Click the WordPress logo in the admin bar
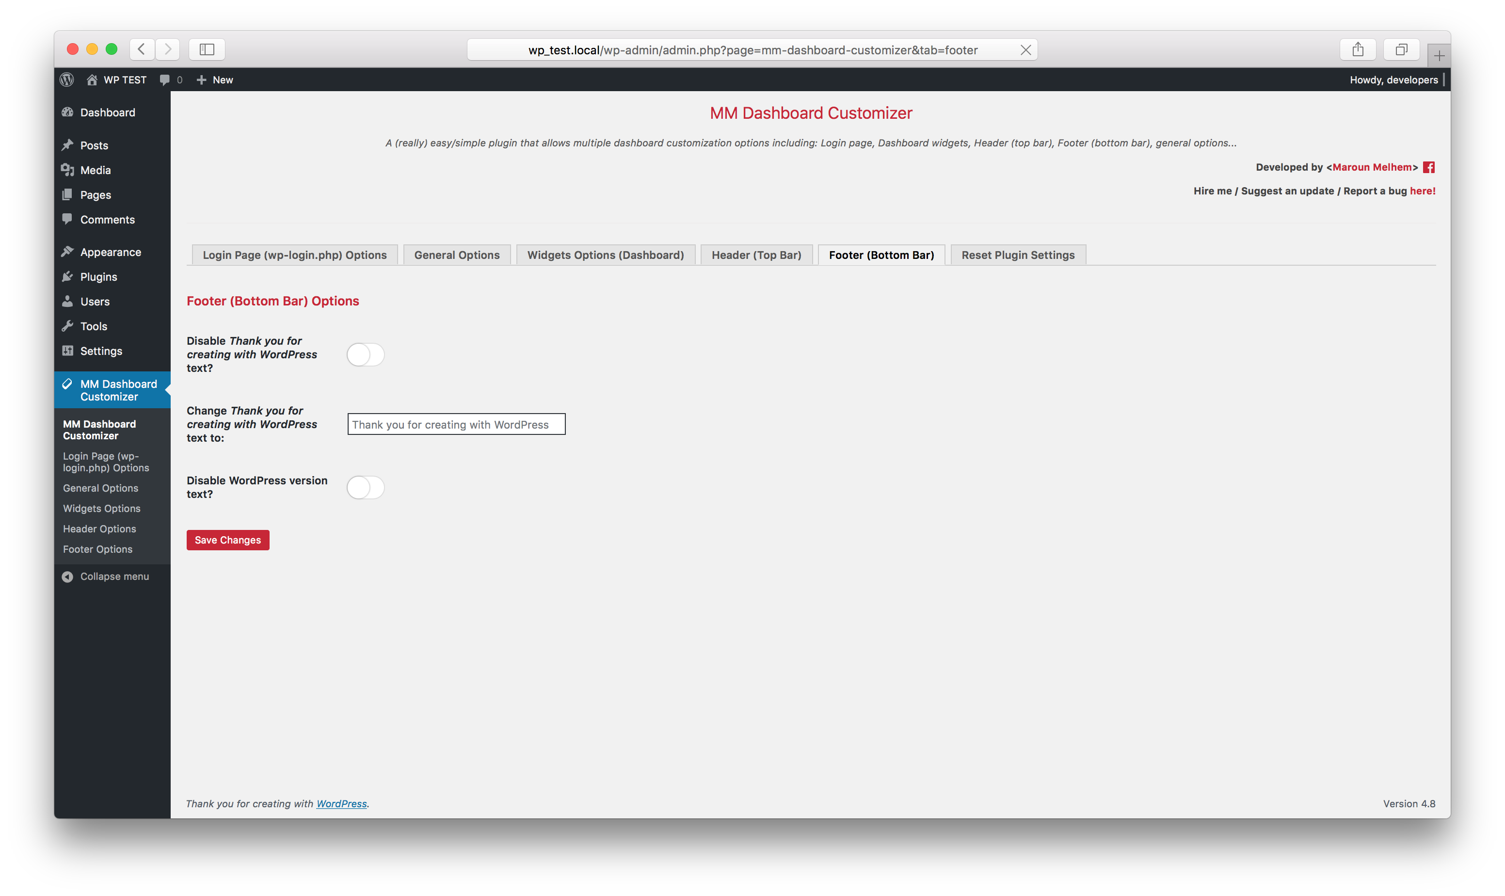 [66, 79]
